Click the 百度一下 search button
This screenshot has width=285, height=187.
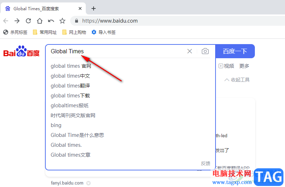point(235,51)
